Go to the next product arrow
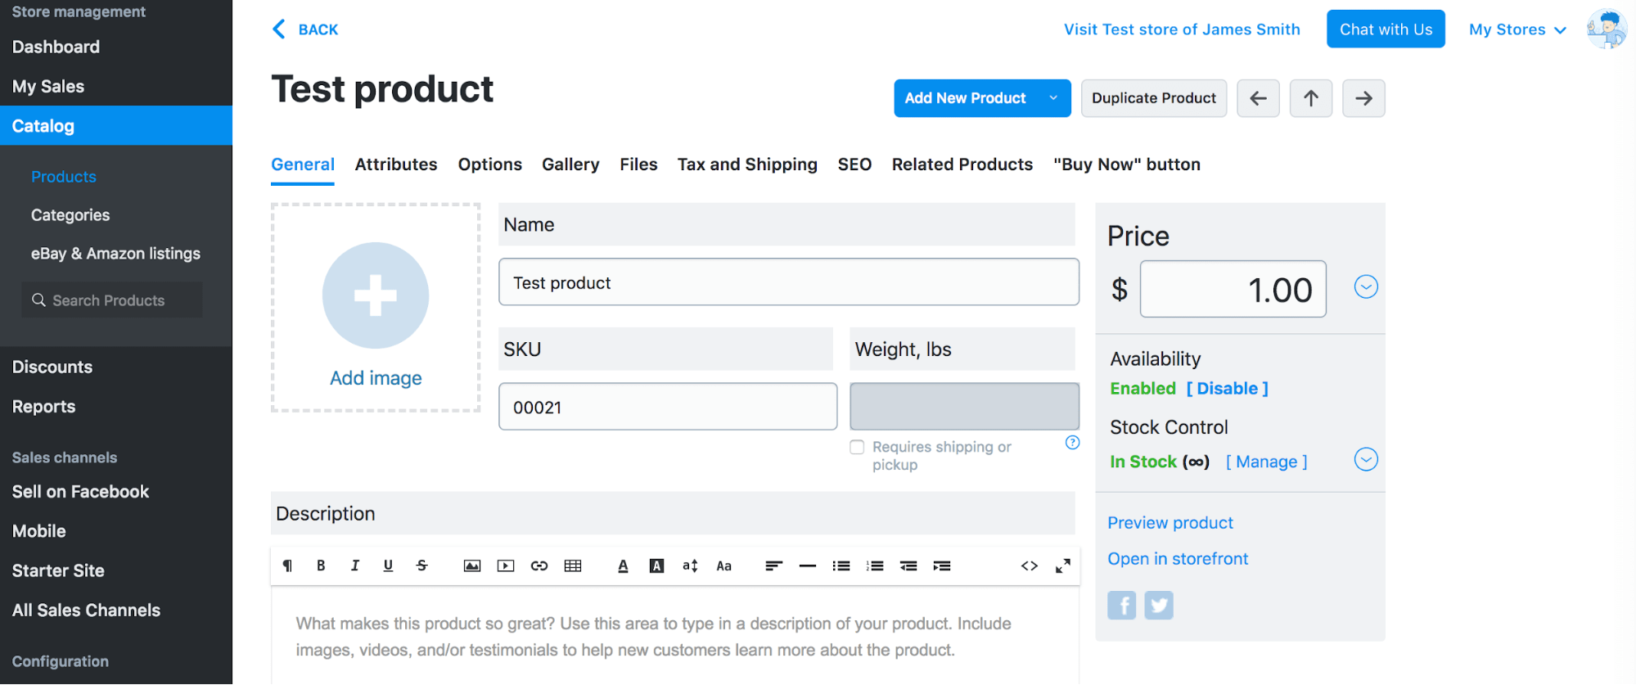1636x685 pixels. 1363,98
